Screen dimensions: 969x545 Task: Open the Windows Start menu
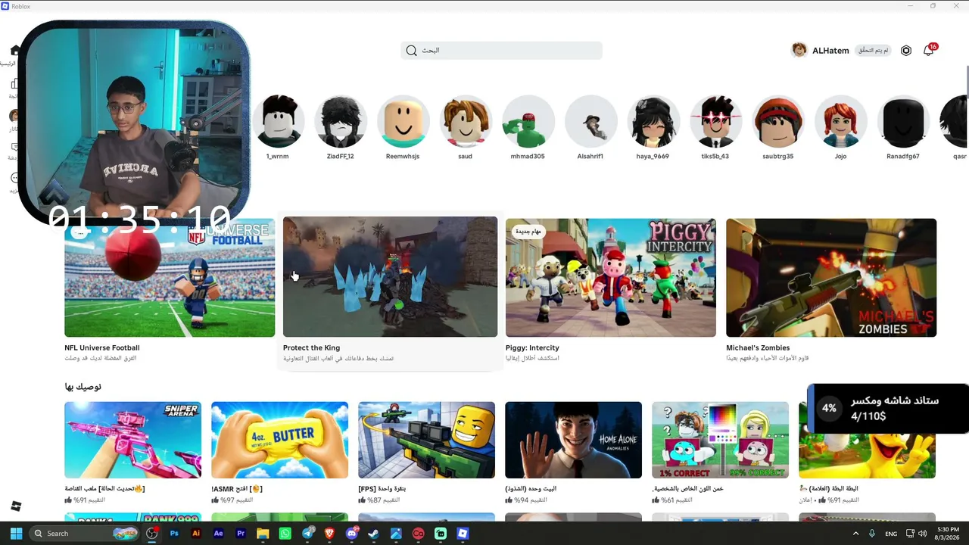point(16,534)
